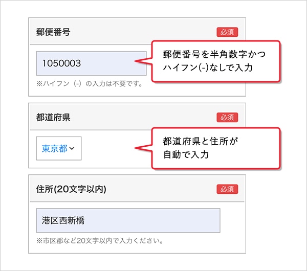The width and height of the screenshot is (307, 271).
Task: Click the callout about 半角数字 postal code entry
Action: [215, 60]
